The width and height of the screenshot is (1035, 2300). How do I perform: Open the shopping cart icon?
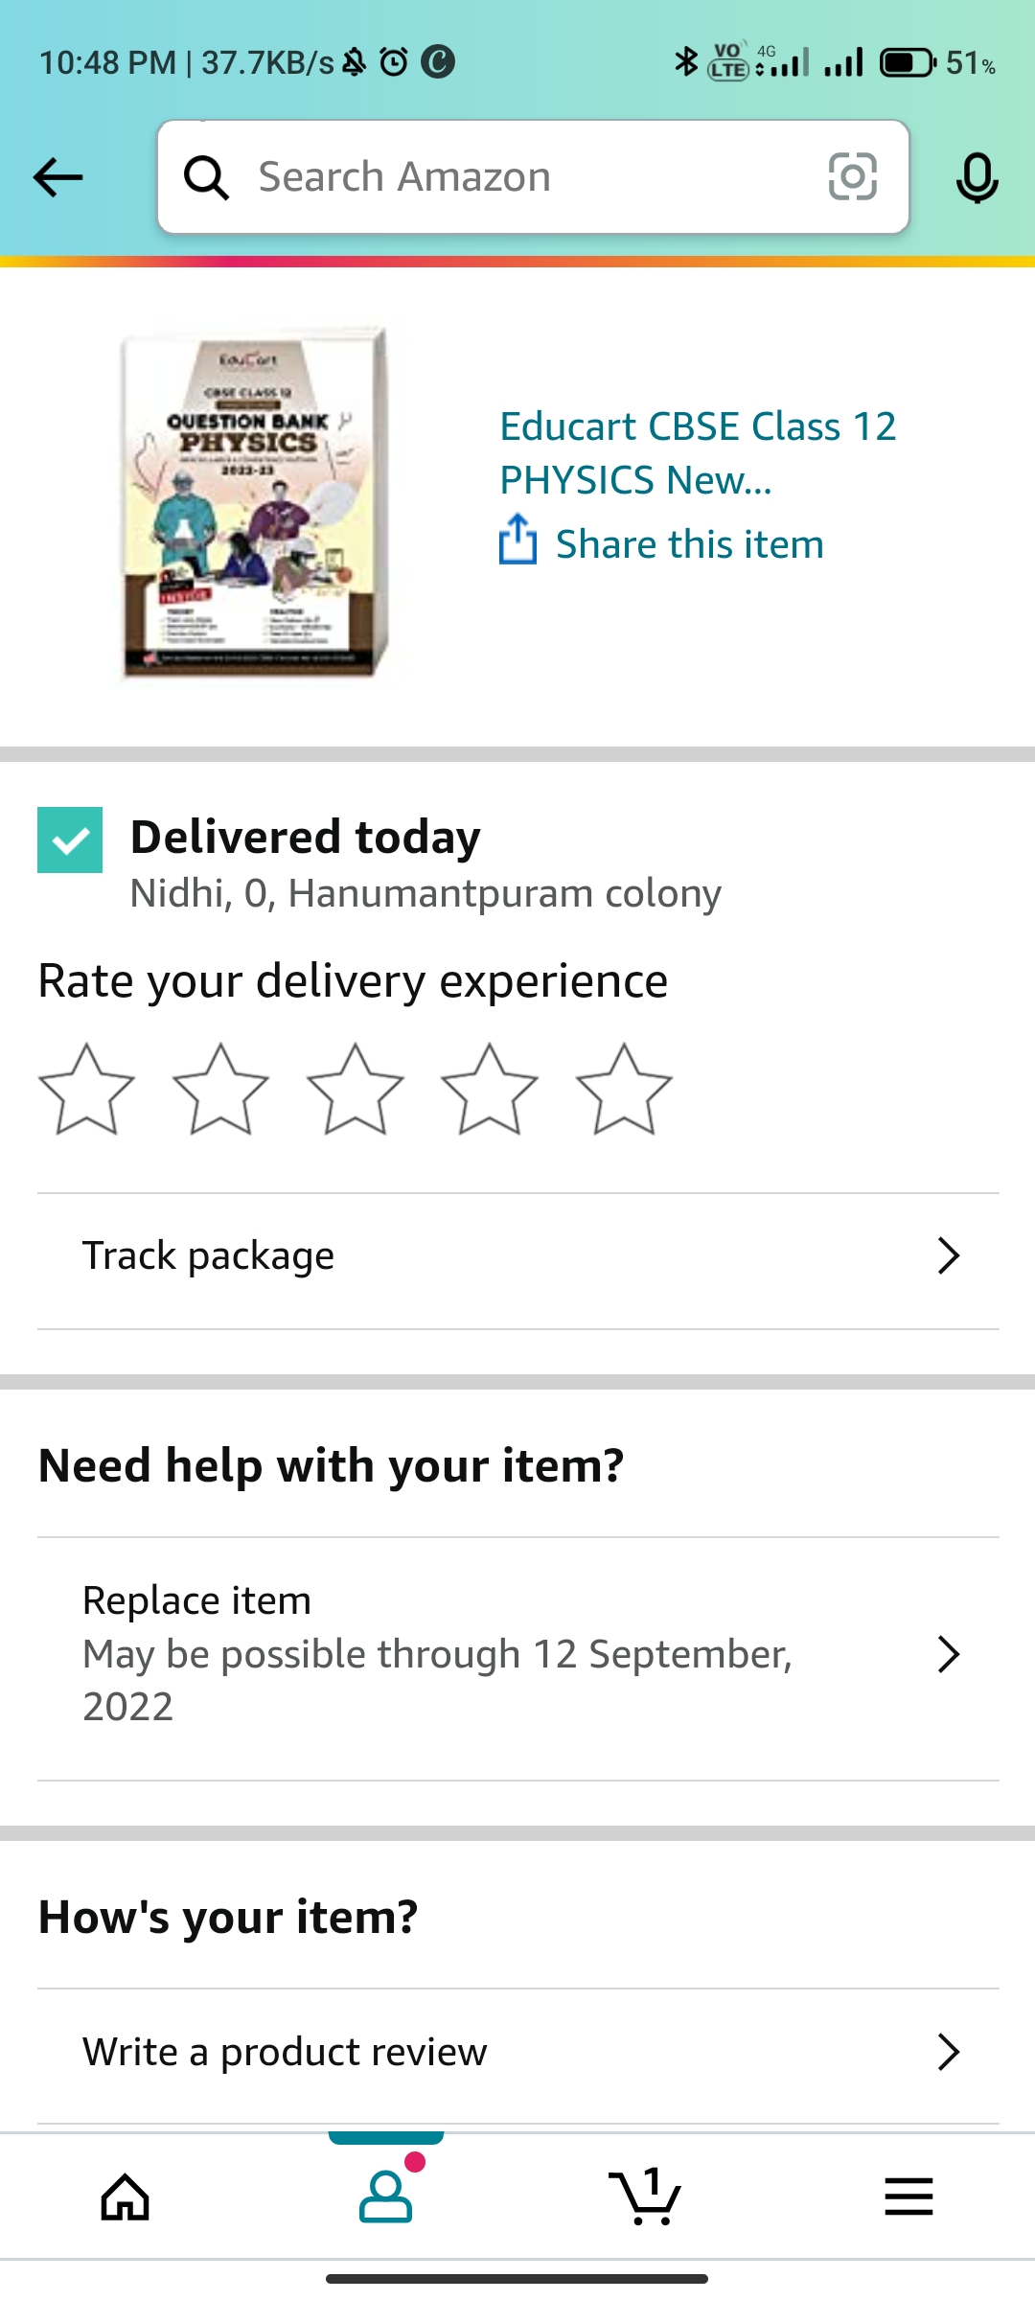(645, 2196)
